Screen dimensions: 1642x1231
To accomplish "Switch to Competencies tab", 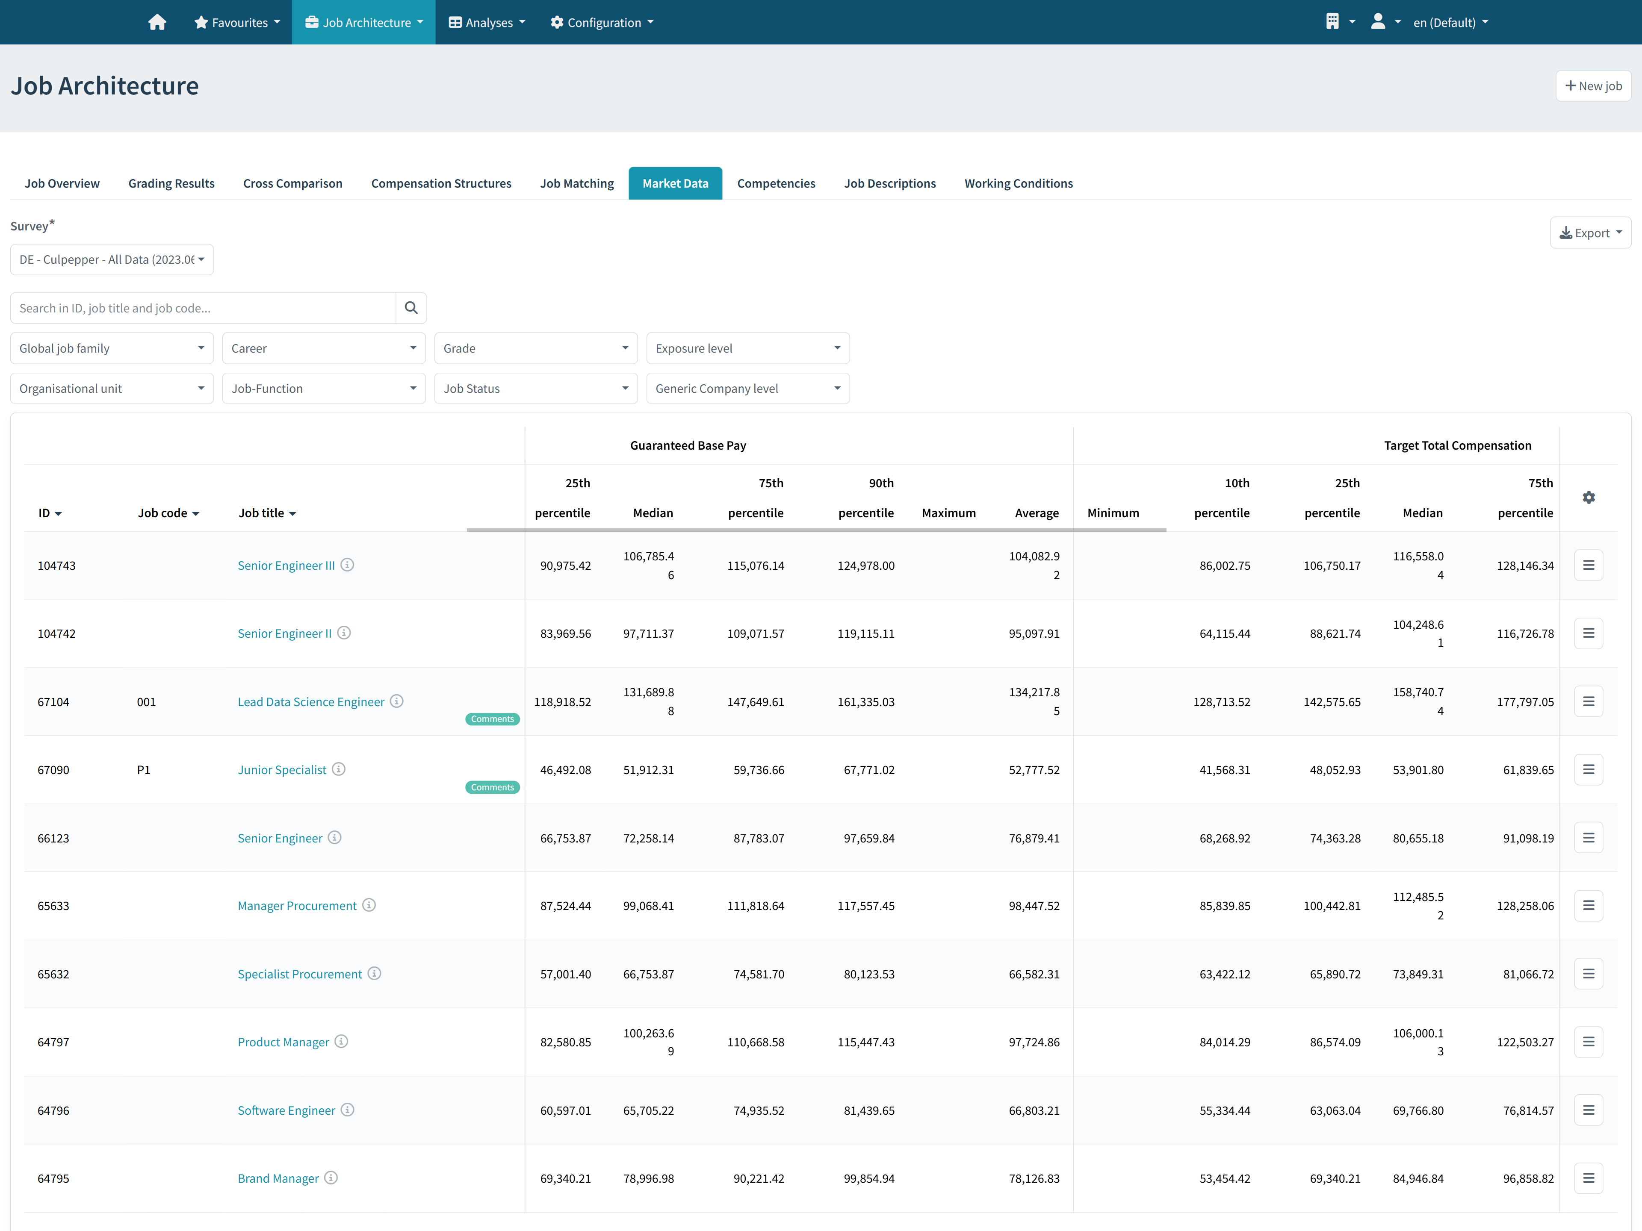I will (777, 183).
